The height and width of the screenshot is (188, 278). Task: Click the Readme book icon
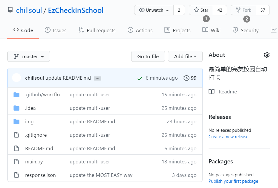(212, 92)
